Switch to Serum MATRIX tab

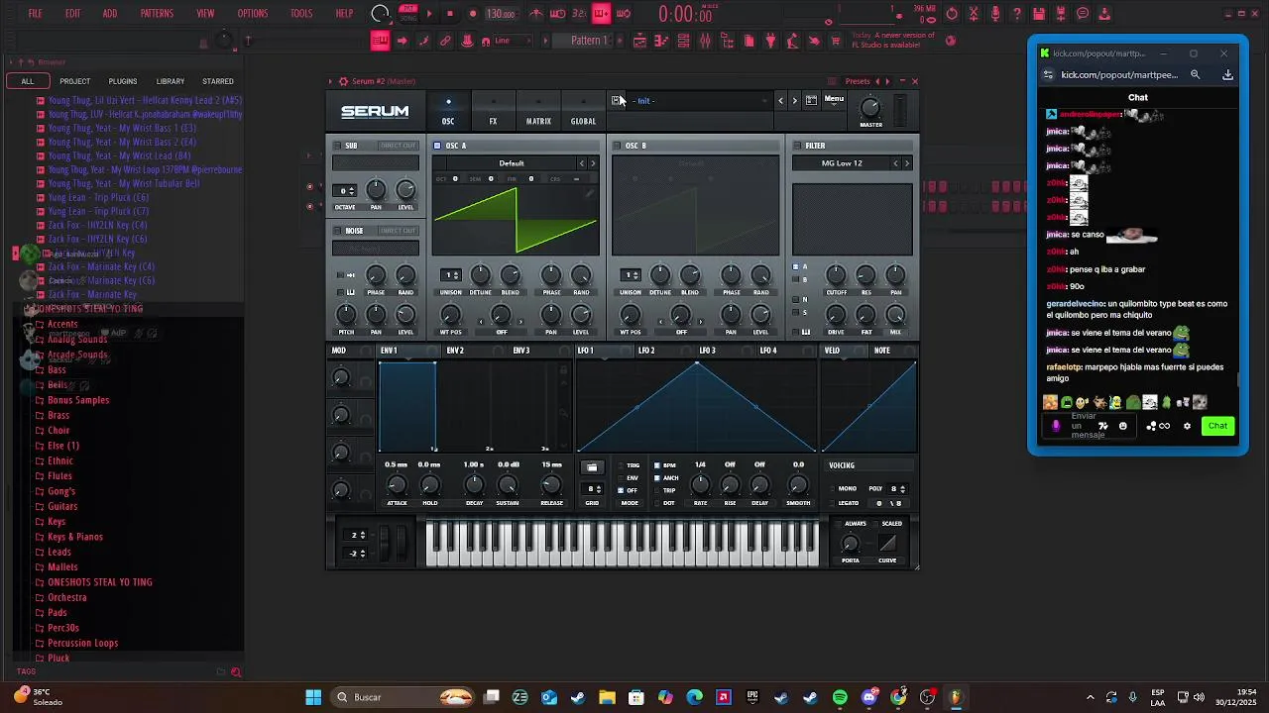(538, 113)
